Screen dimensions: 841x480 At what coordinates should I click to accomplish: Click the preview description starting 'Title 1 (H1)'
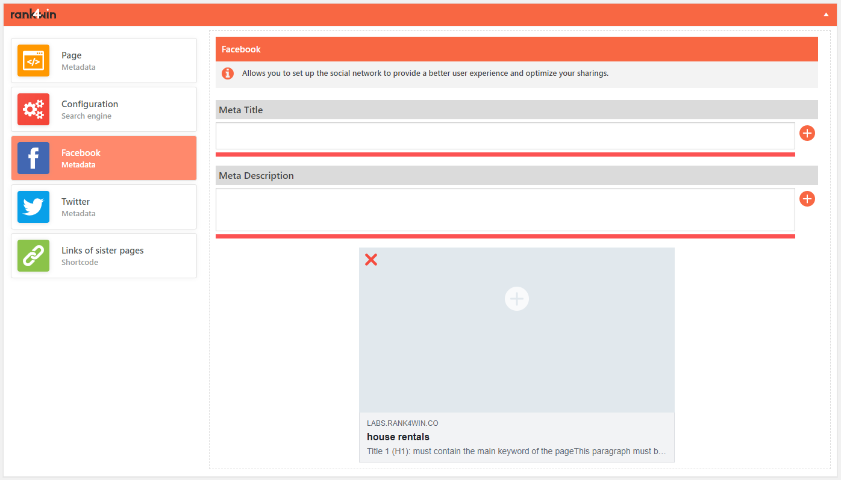pyautogui.click(x=516, y=451)
